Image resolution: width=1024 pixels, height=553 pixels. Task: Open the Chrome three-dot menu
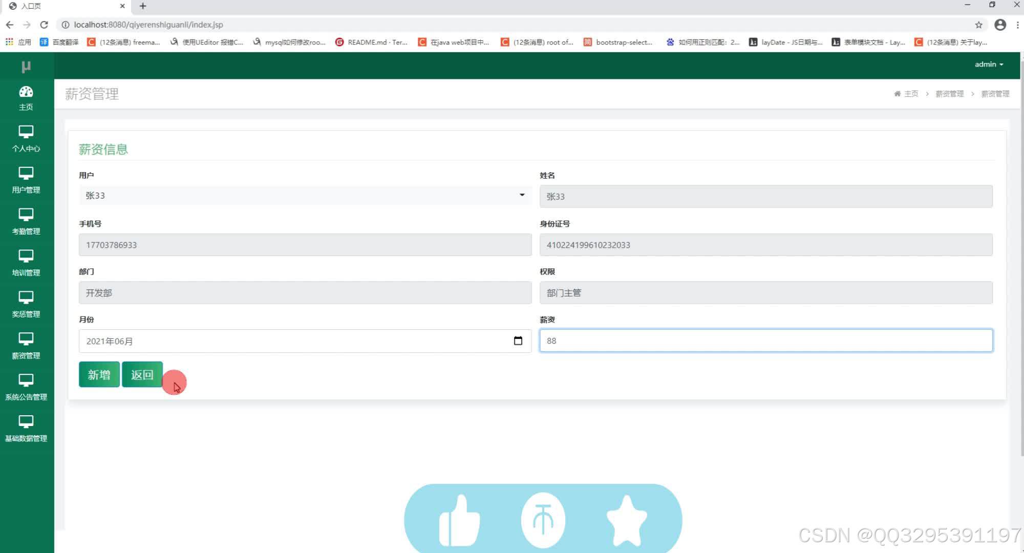tap(1017, 25)
